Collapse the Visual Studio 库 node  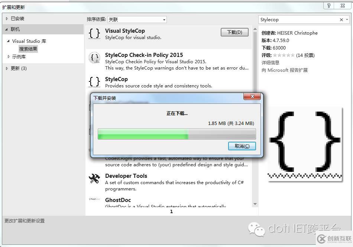(8, 41)
